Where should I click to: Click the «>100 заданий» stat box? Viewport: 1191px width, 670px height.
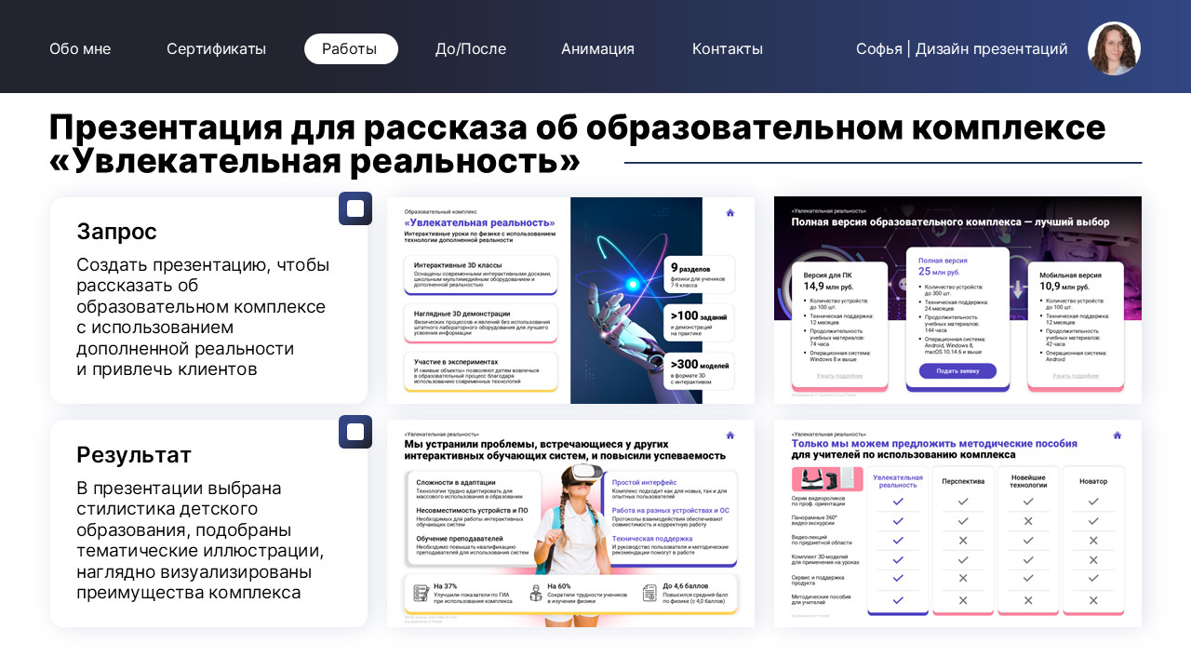[x=701, y=322]
